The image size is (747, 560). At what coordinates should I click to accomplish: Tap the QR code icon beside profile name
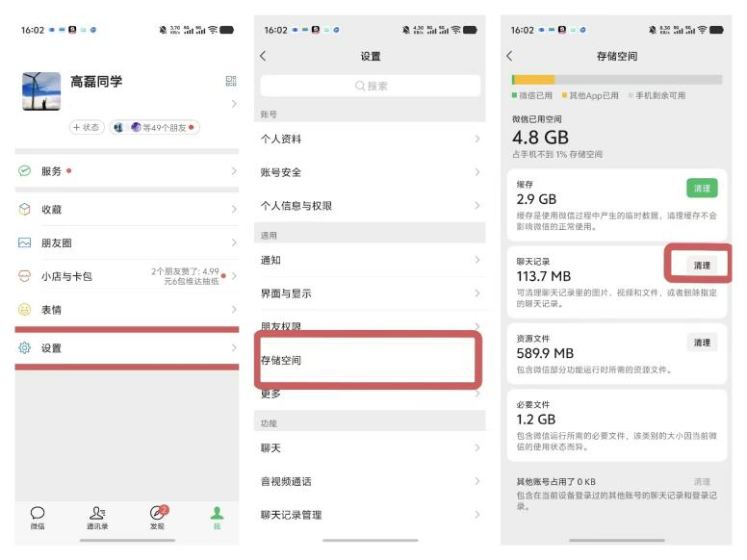tap(230, 81)
